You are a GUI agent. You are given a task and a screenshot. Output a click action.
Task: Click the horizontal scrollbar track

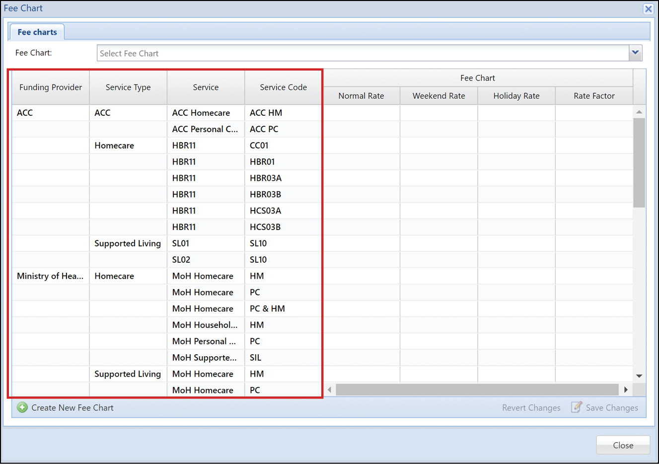click(477, 390)
